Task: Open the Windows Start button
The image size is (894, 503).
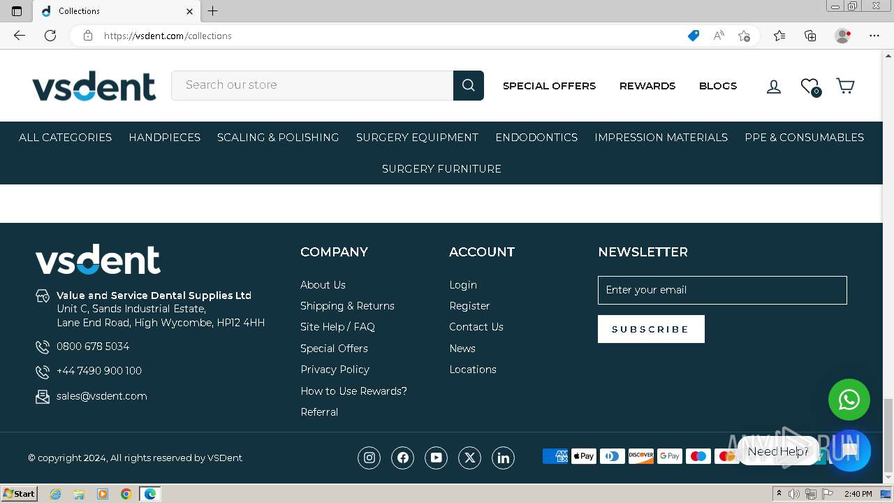Action: (19, 494)
